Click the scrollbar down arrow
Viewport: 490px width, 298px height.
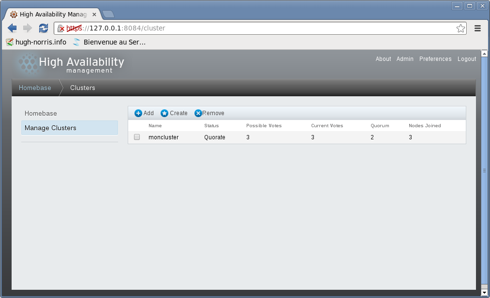[485, 293]
